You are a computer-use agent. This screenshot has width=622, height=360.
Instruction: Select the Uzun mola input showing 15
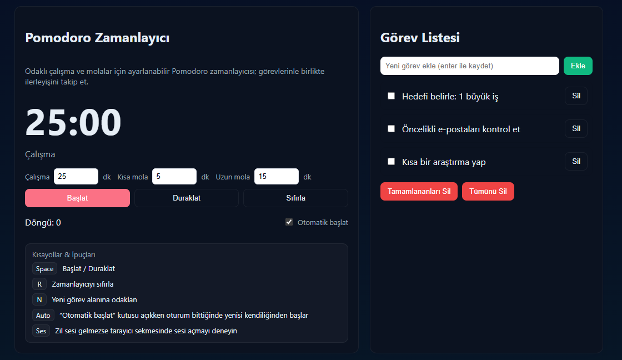point(276,176)
